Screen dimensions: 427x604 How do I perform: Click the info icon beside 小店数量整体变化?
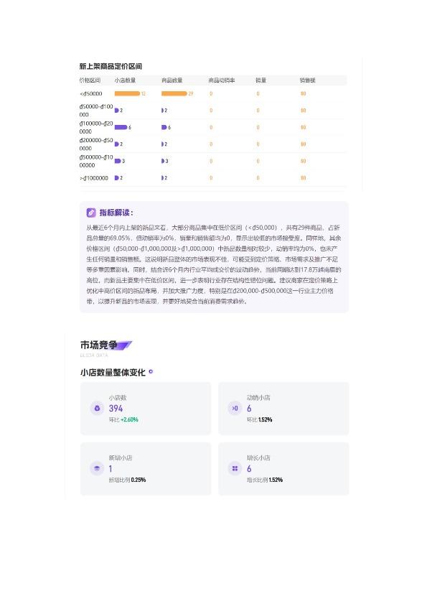[151, 372]
